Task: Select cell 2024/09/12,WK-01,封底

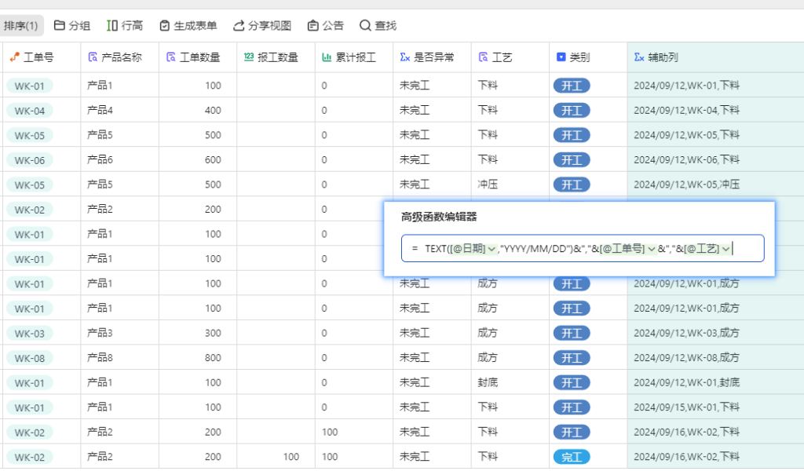Action: (x=716, y=382)
